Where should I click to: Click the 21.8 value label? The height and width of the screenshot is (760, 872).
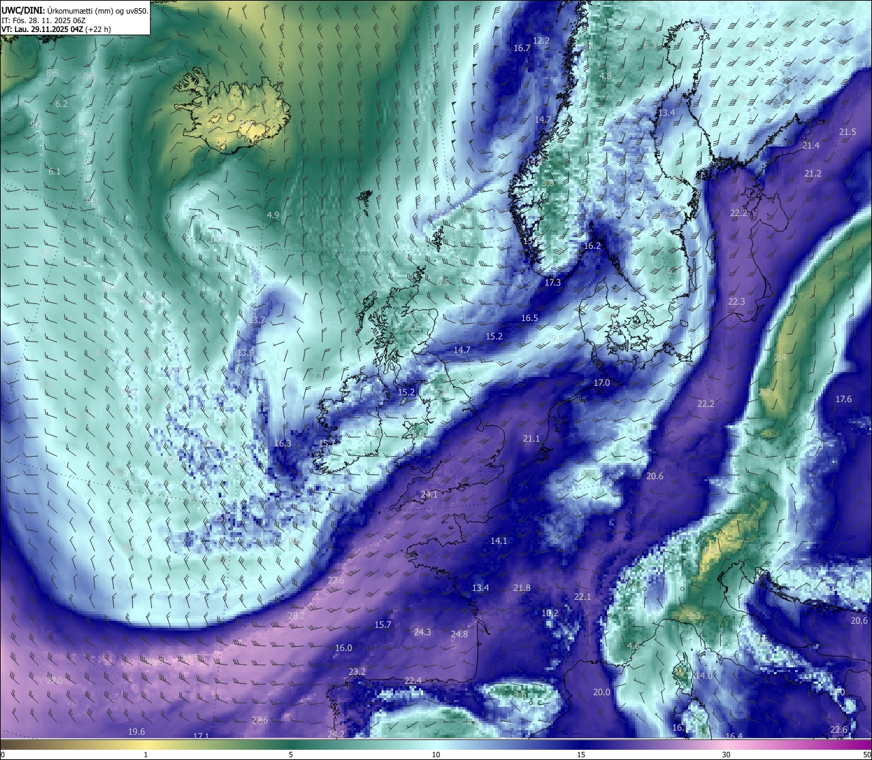pos(522,588)
